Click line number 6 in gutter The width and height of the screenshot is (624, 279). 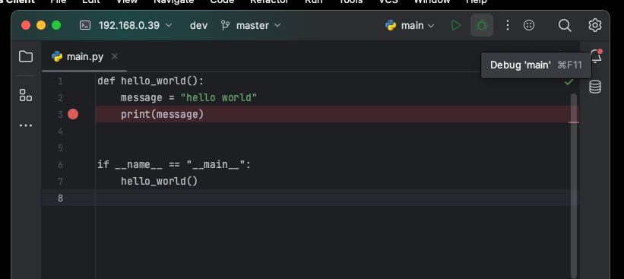[x=60, y=165]
